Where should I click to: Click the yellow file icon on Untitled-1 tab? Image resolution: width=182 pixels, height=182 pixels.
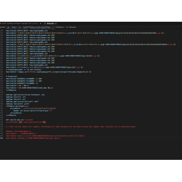point(0,23)
